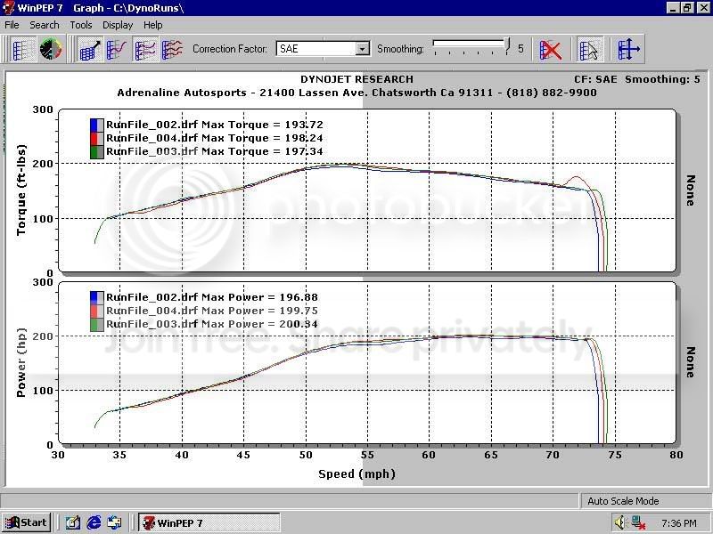Toggle the red wavy lines graph button
The height and width of the screenshot is (534, 713).
(x=172, y=50)
